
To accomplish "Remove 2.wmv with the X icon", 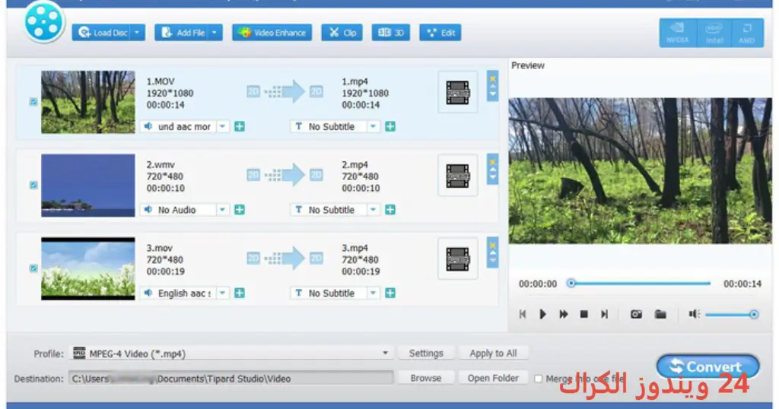I will tap(492, 162).
